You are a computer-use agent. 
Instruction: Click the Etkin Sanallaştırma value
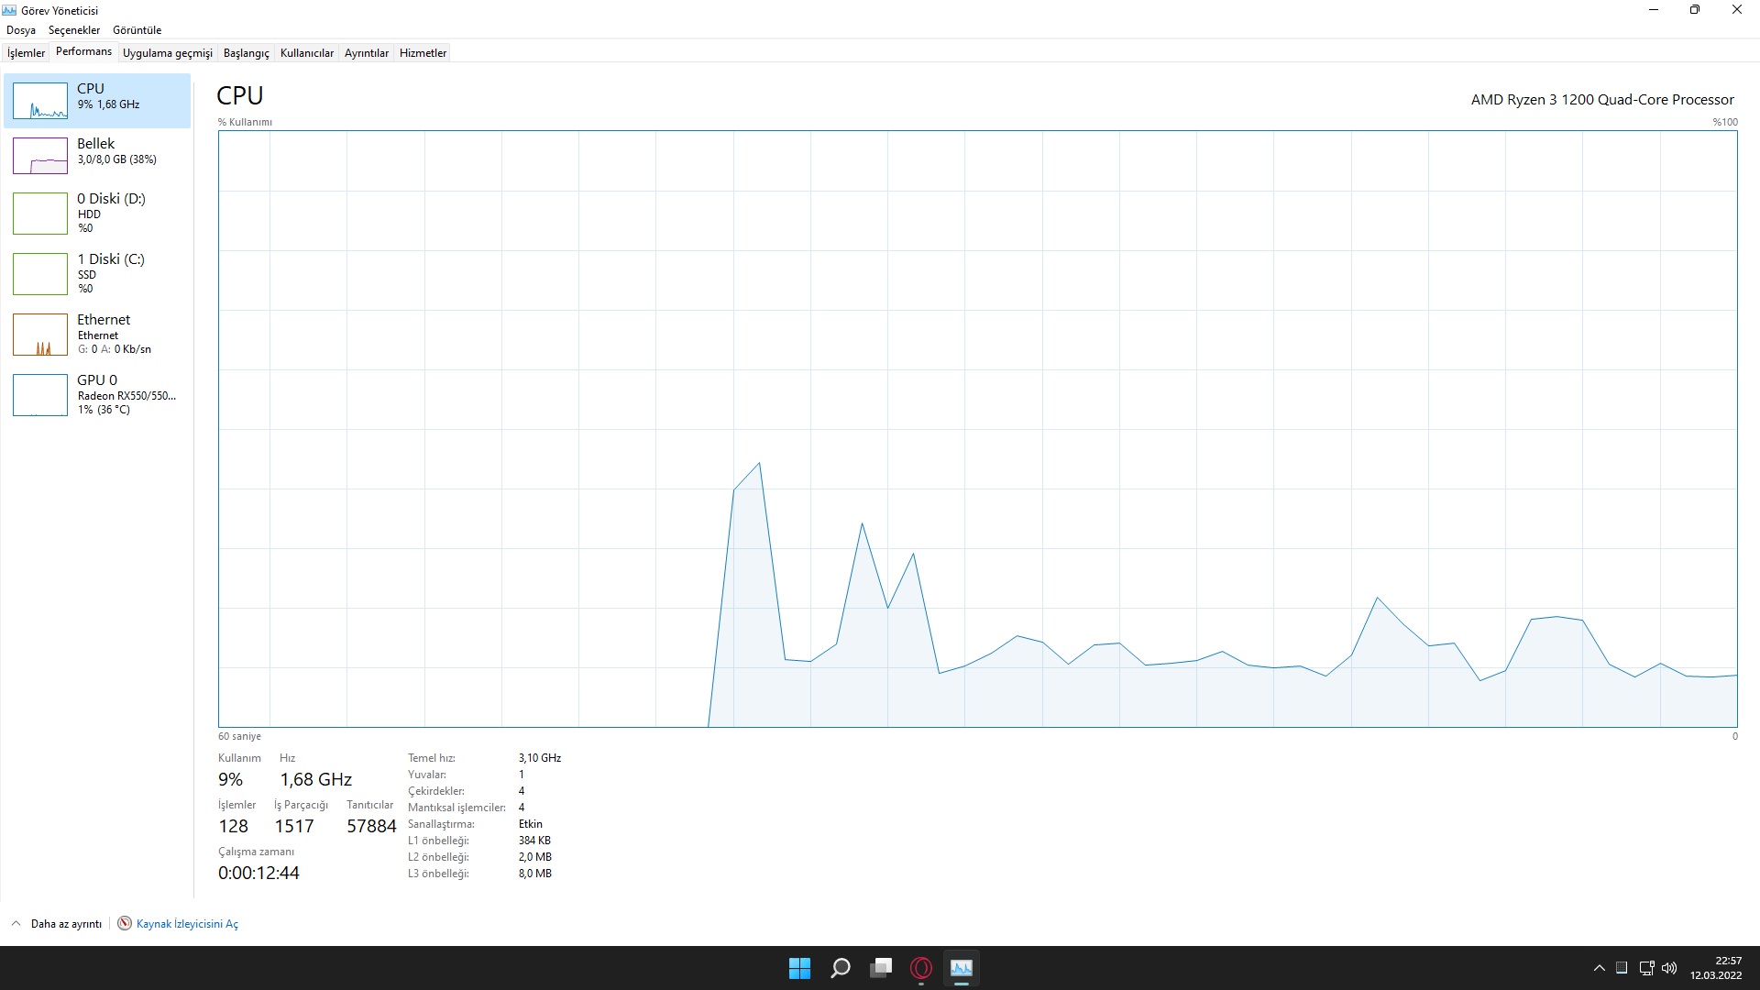point(531,824)
